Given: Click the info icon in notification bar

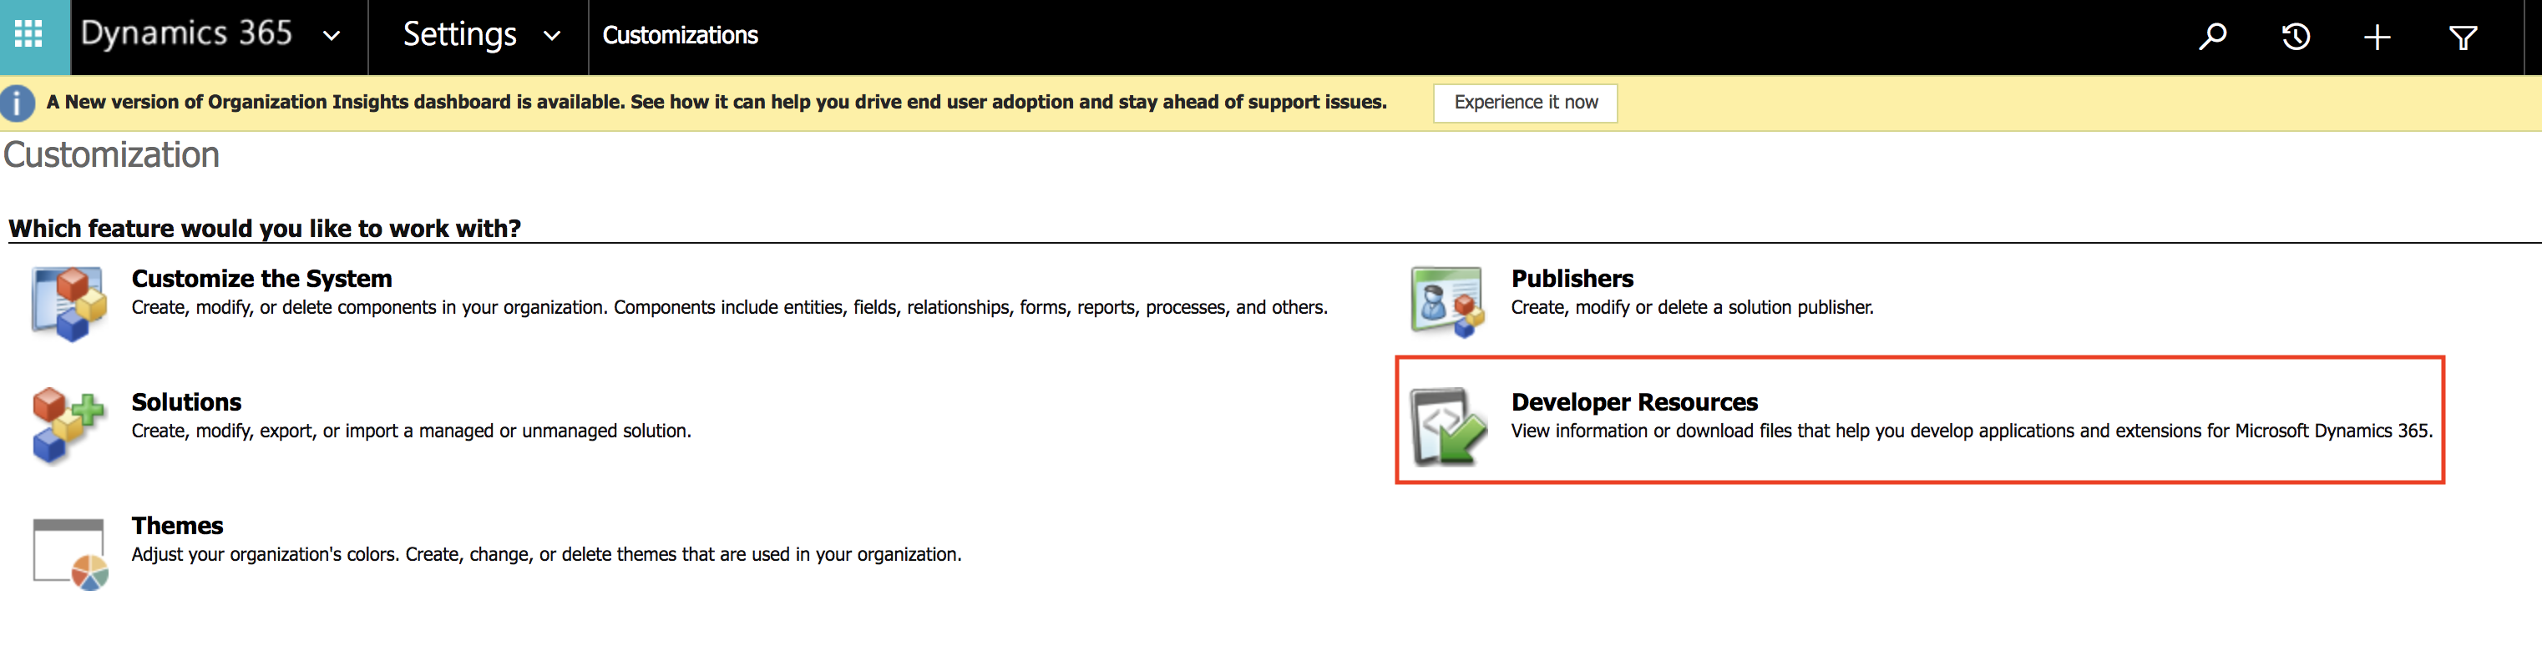Looking at the screenshot, I should [x=18, y=103].
